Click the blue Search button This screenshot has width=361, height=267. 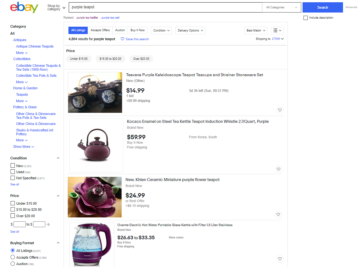click(322, 7)
